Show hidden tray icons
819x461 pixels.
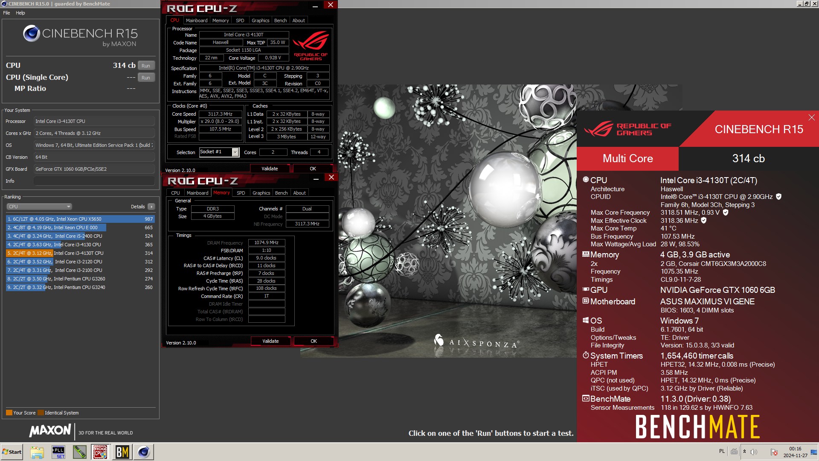pos(744,452)
